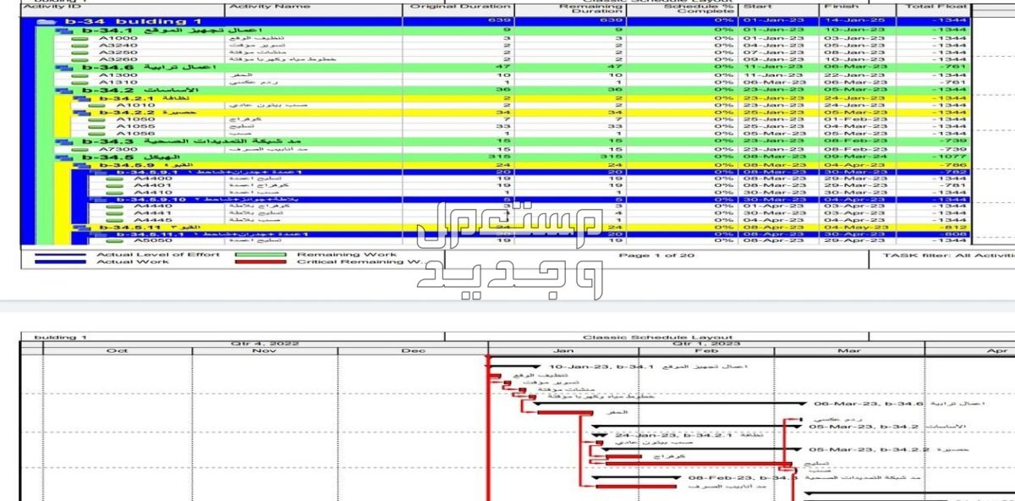
Task: Click the activity icon next to A7300
Action: [81, 149]
